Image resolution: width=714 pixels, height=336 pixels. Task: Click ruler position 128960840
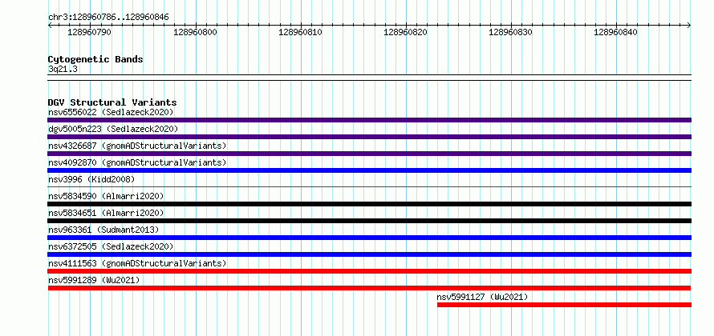(615, 32)
